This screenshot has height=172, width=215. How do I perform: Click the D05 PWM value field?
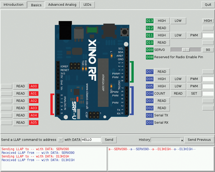(208, 86)
